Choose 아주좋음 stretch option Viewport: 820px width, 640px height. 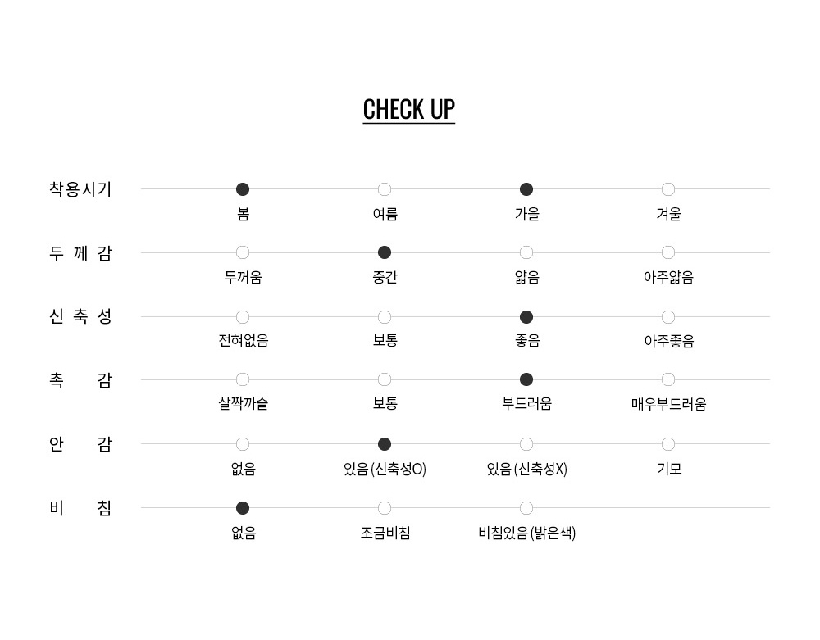[x=668, y=317]
